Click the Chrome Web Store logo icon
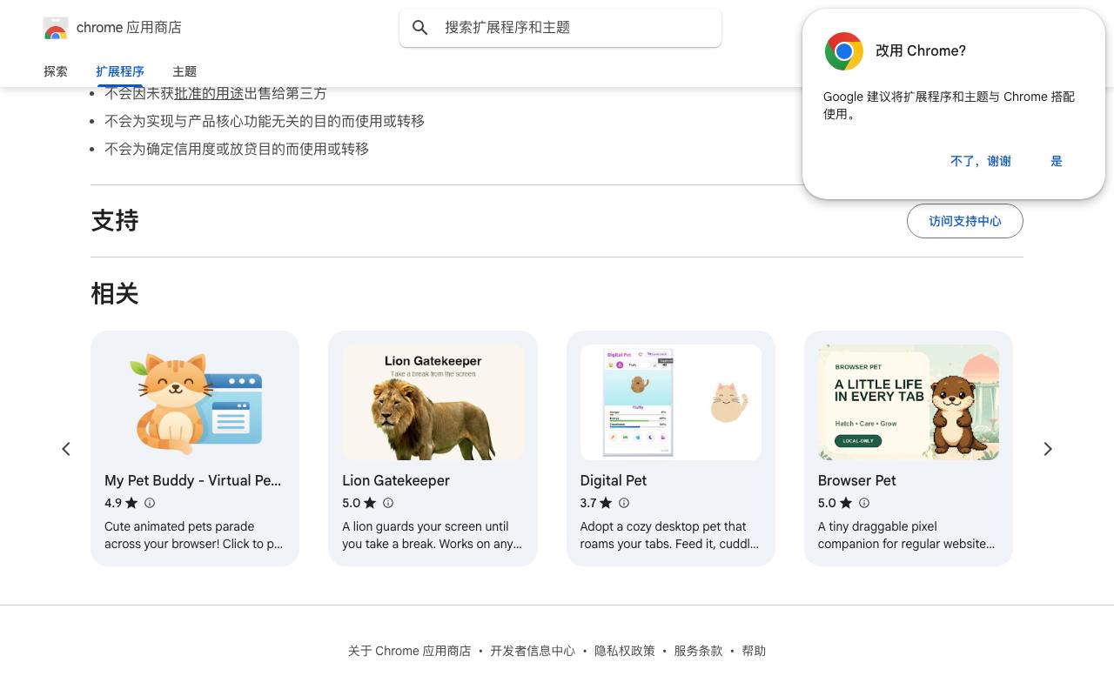1114x696 pixels. tap(56, 28)
